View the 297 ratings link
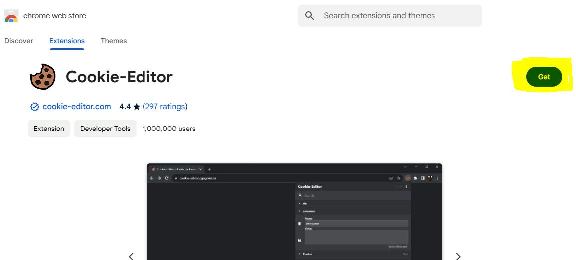 [x=165, y=107]
